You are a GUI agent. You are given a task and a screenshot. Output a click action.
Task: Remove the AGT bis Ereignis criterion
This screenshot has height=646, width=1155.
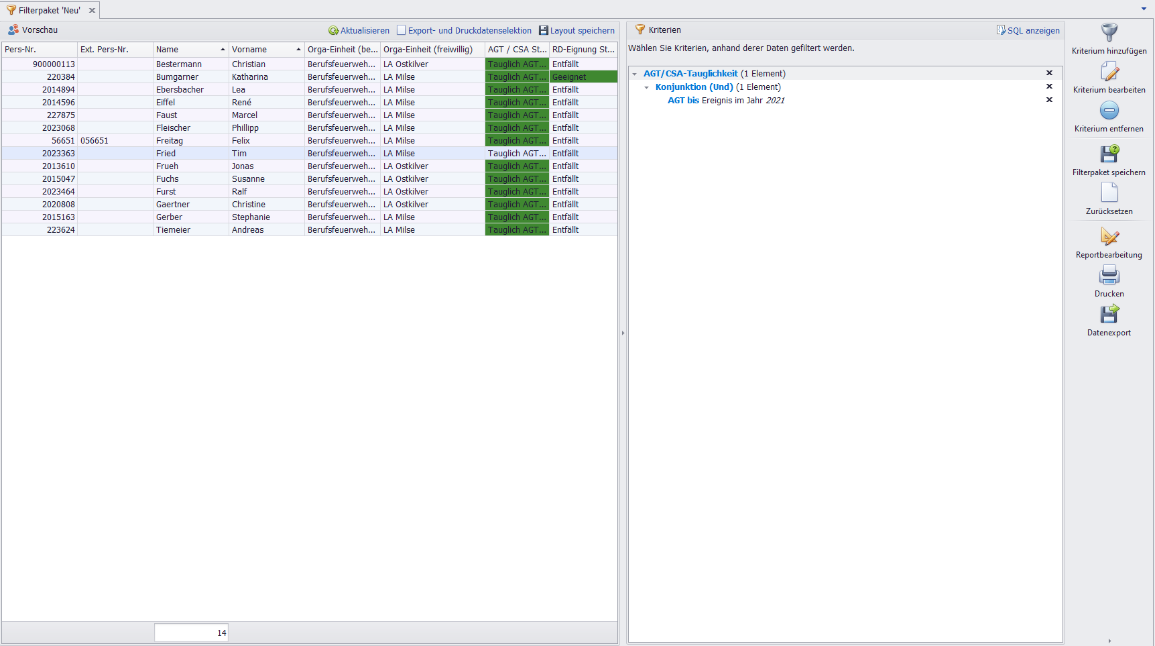[x=1049, y=100]
